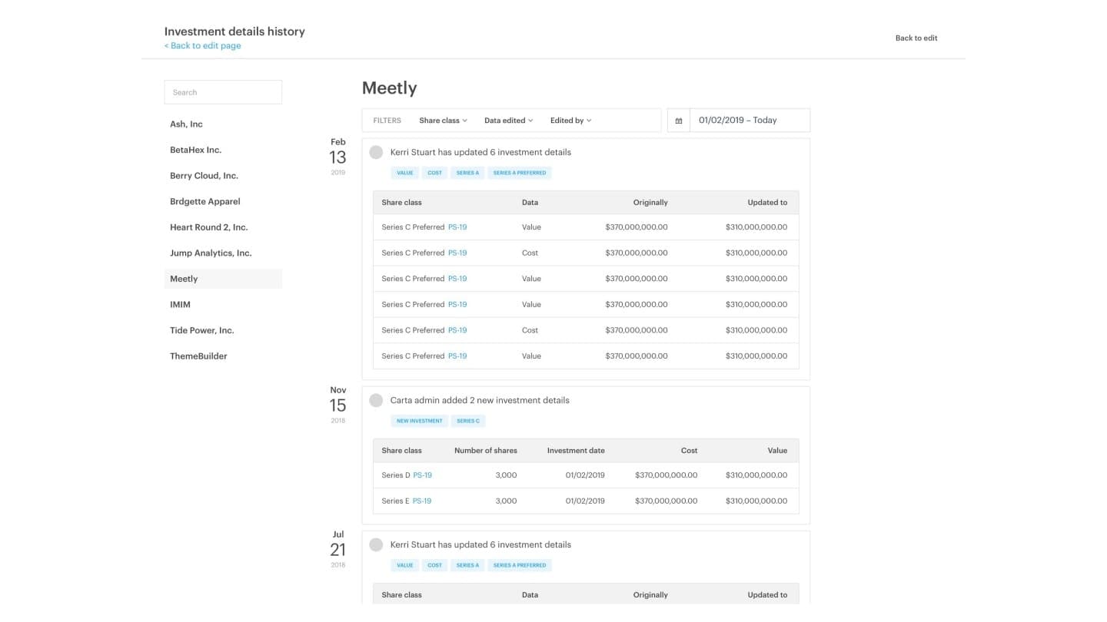This screenshot has height=622, width=1107.
Task: Select the highlighted Meetly sidebar item
Action: pyautogui.click(x=223, y=279)
